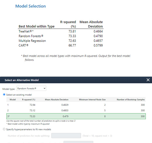This screenshot has width=152, height=143.
Task: Click the R-squared (%) column header in dialog
Action: pyautogui.click(x=29, y=100)
